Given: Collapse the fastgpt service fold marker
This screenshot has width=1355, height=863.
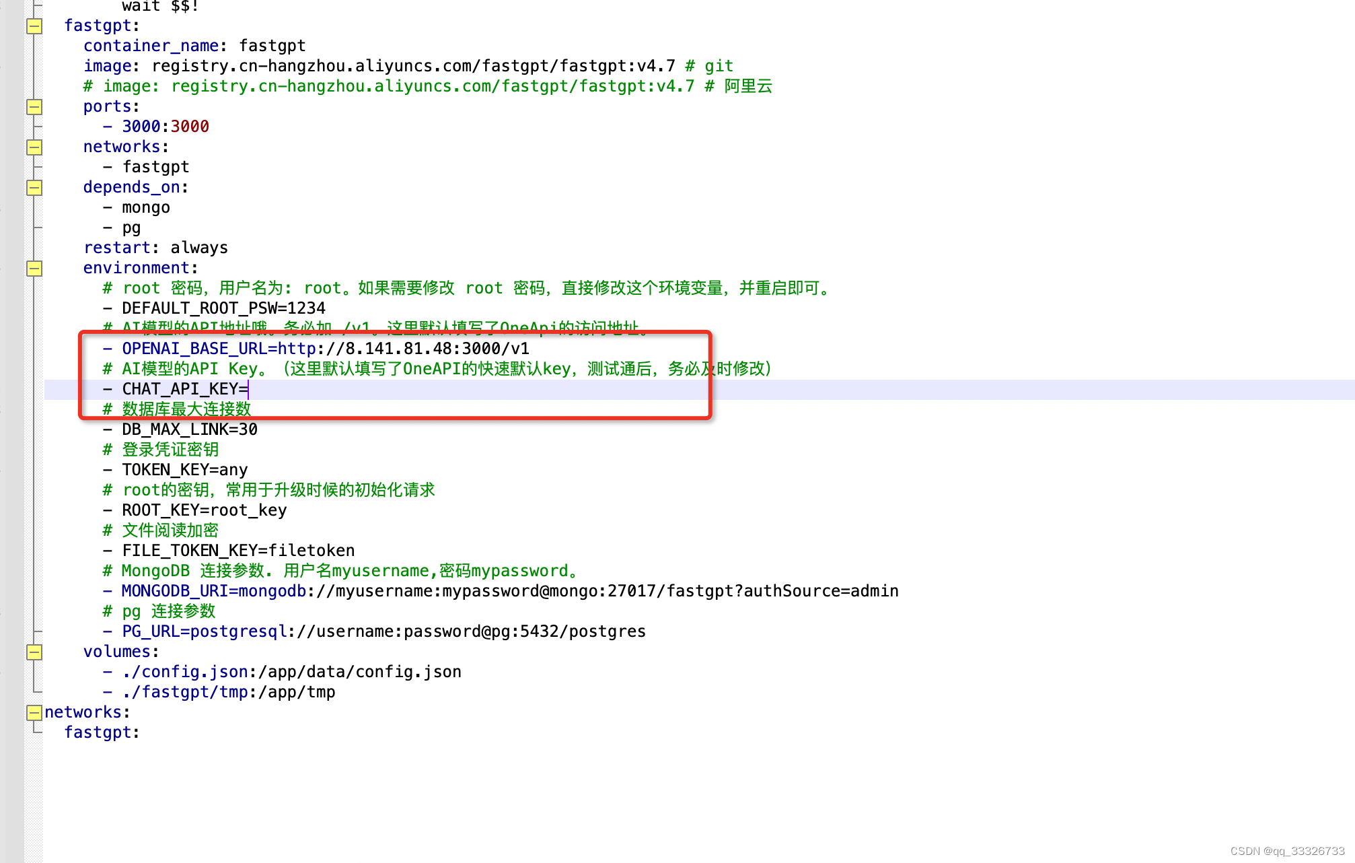Looking at the screenshot, I should pos(34,26).
